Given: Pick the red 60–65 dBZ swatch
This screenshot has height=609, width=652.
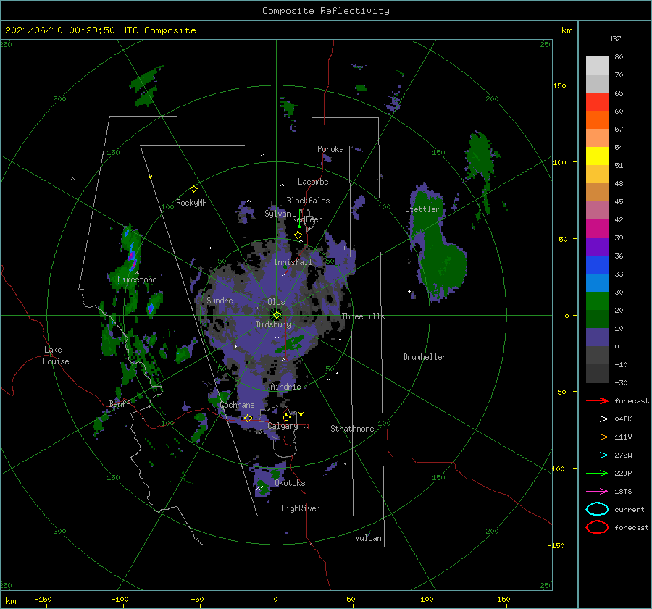Looking at the screenshot, I should tap(597, 102).
